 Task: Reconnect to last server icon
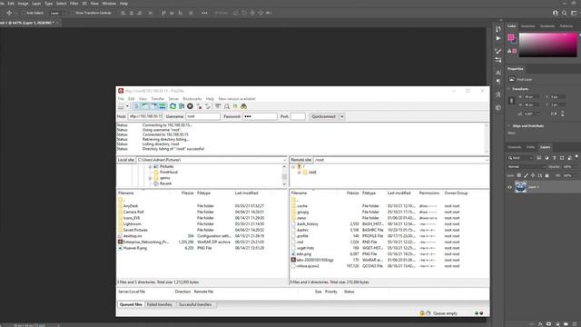coord(208,106)
